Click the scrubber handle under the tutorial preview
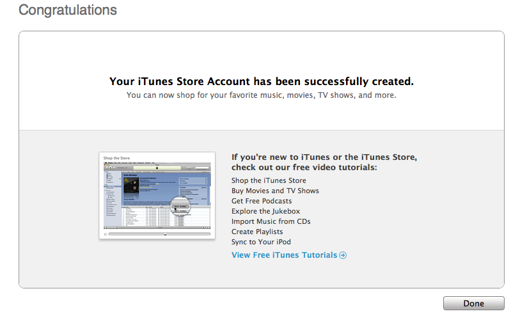 pyautogui.click(x=166, y=234)
